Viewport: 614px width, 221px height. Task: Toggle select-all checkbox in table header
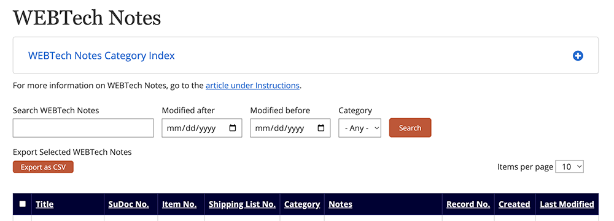point(23,204)
